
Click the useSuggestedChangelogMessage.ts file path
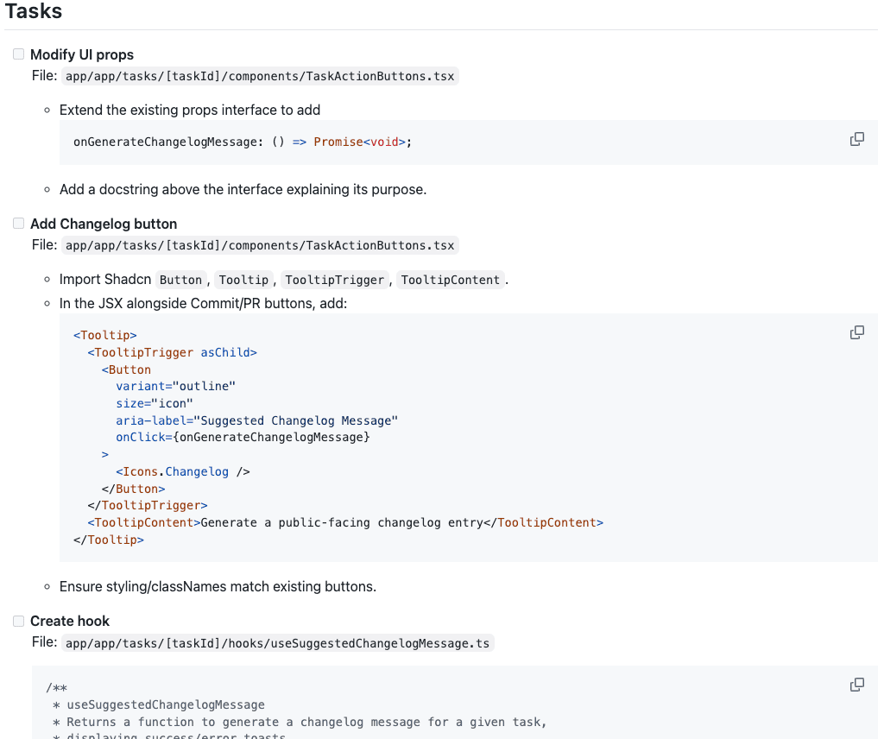[277, 642]
